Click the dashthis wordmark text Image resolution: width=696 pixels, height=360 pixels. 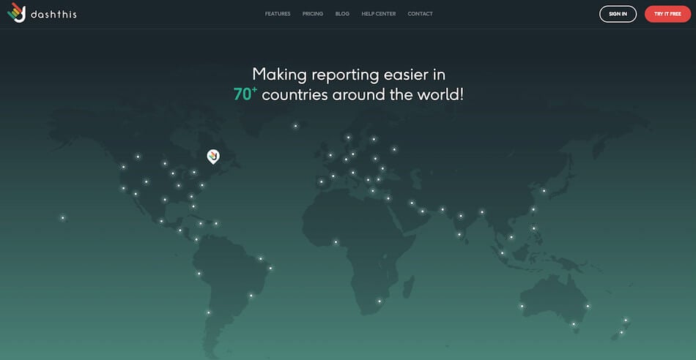[x=53, y=15]
